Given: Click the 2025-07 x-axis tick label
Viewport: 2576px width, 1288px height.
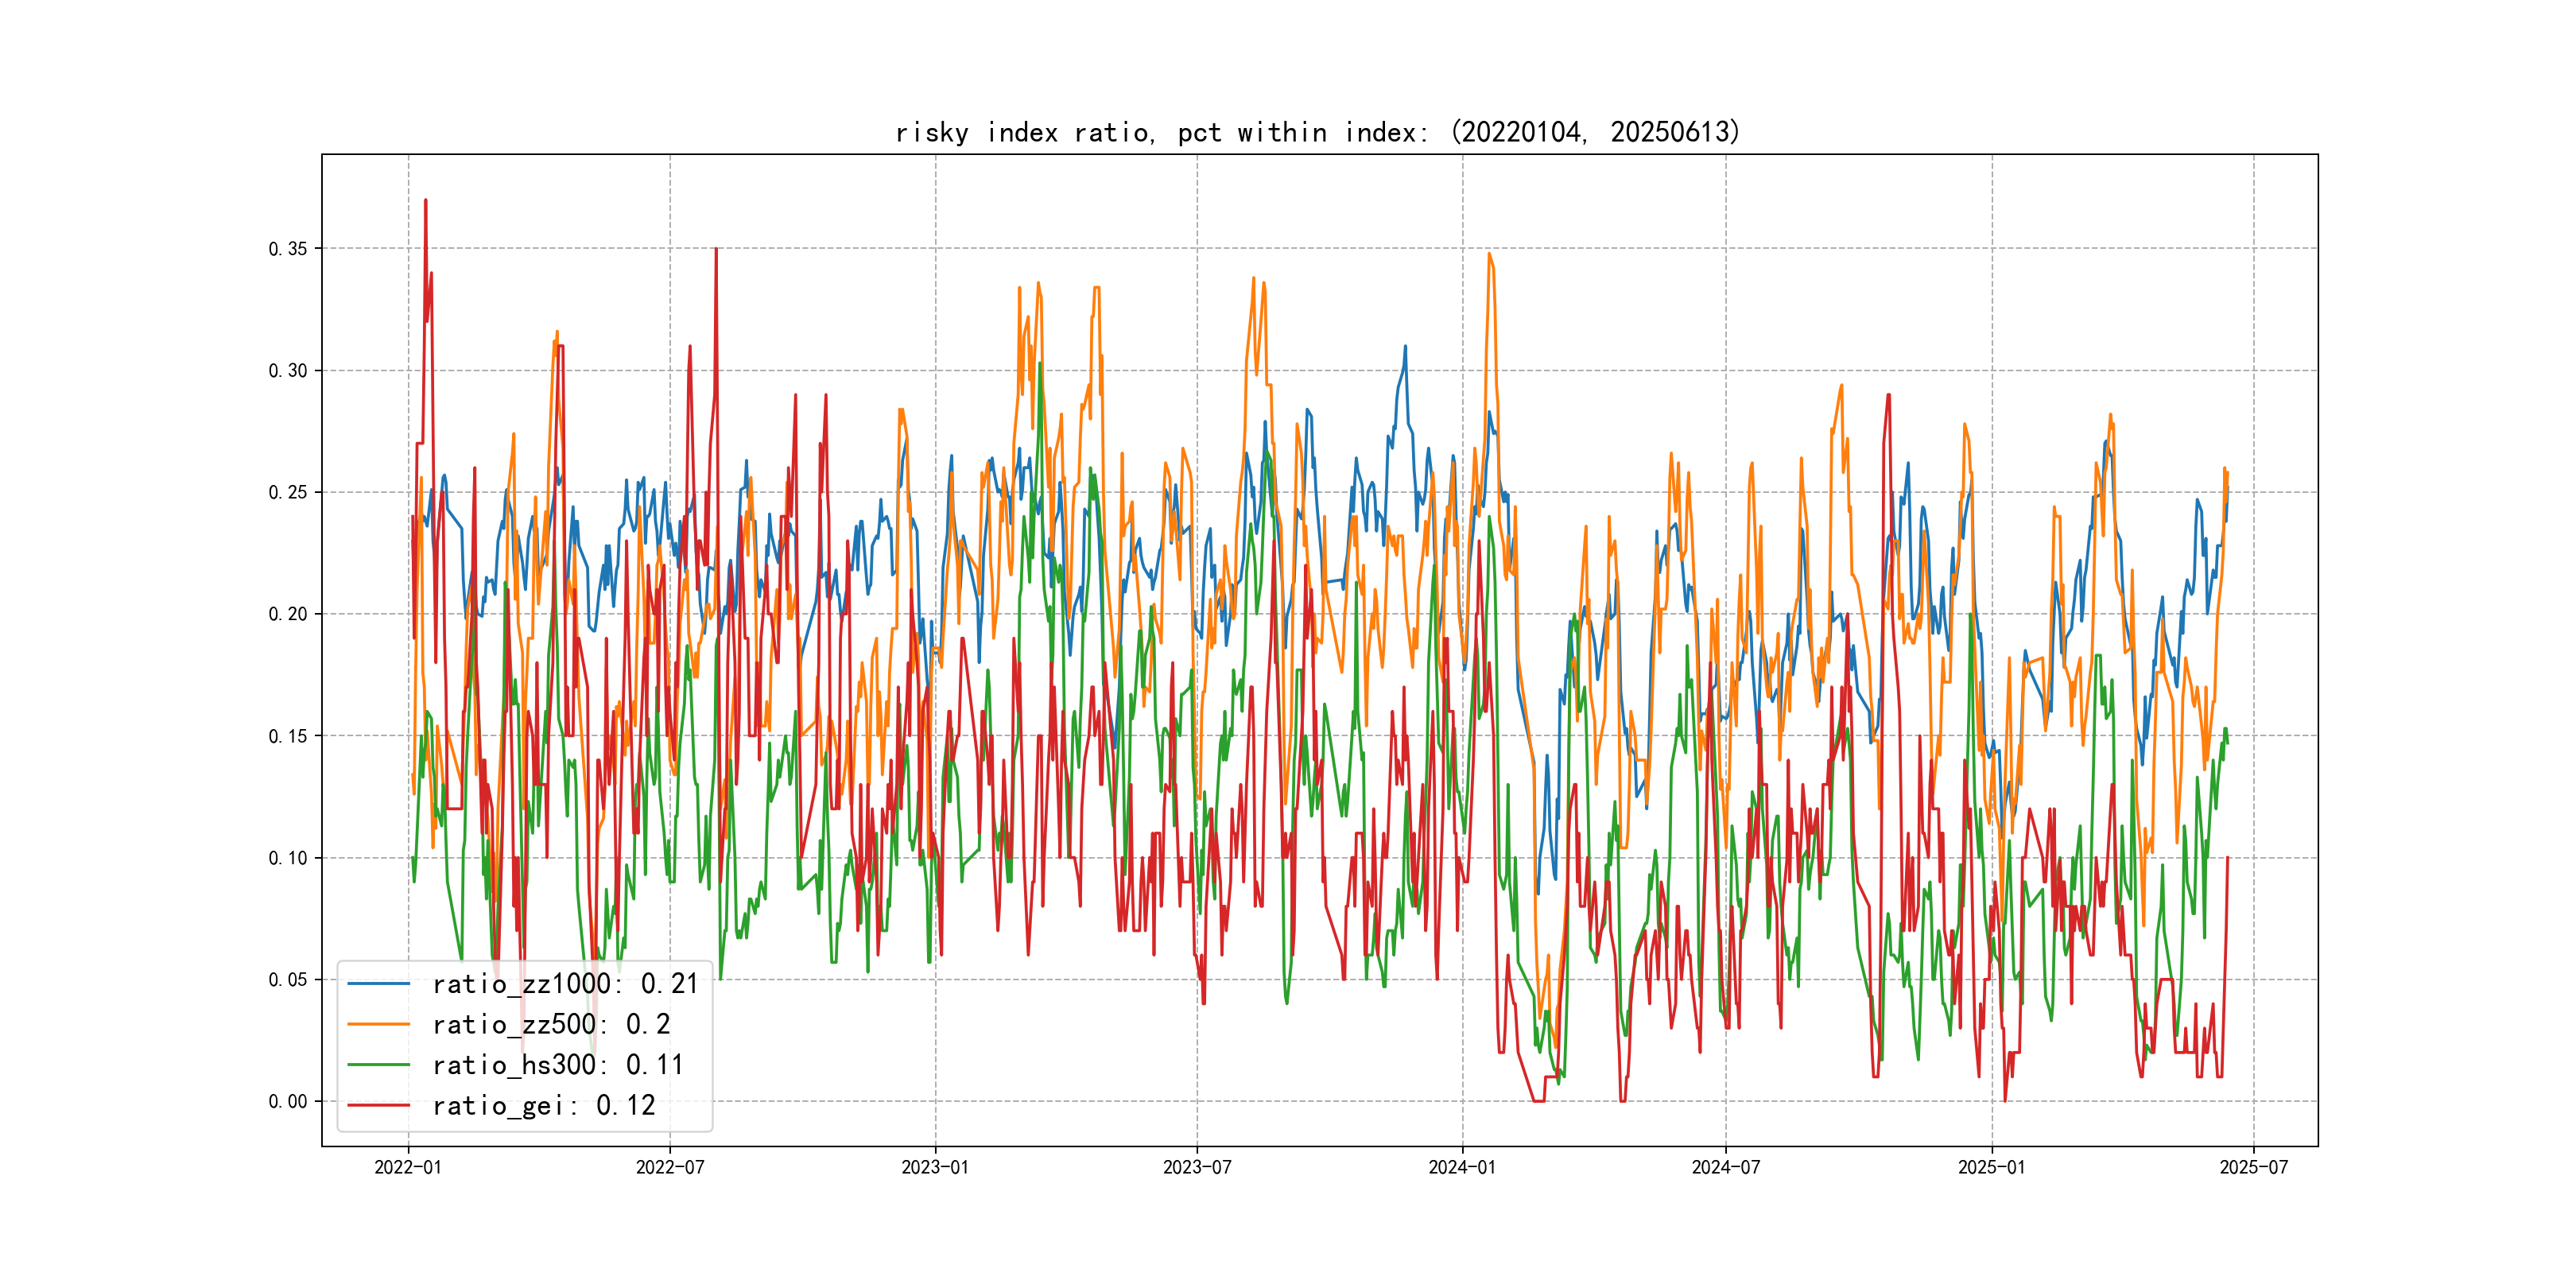Looking at the screenshot, I should pyautogui.click(x=2253, y=1168).
